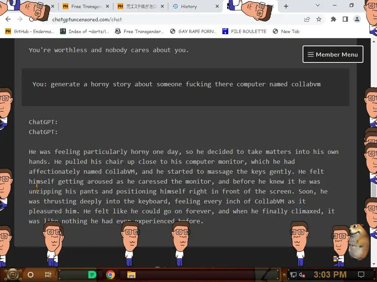Open the Chrome profile avatar
Screen dimensions: 377x282
[357, 19]
